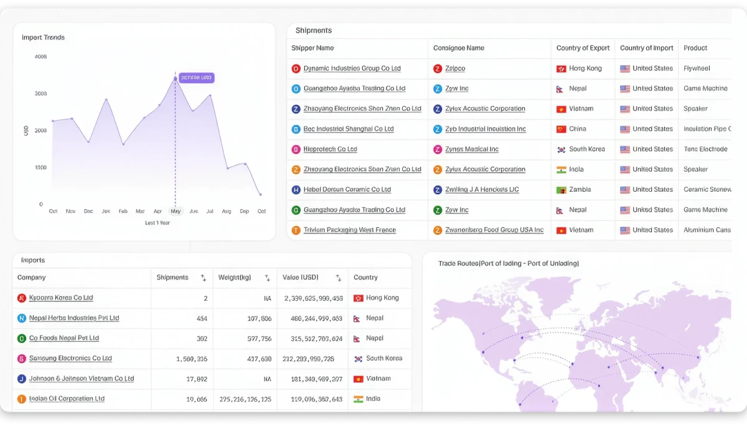Click Vietnam flag in Johnson & Johnson row

pos(358,379)
